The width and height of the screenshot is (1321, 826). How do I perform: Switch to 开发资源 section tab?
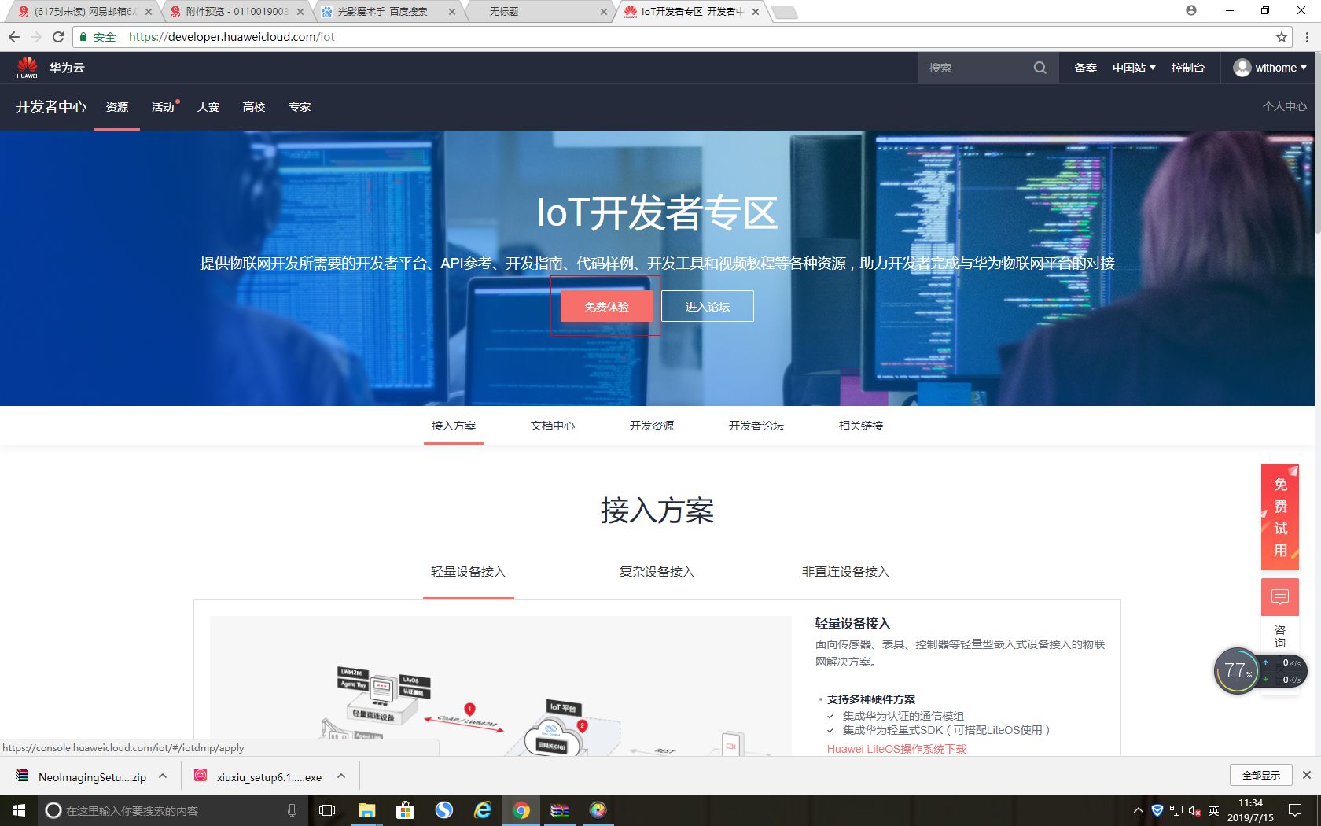click(652, 426)
